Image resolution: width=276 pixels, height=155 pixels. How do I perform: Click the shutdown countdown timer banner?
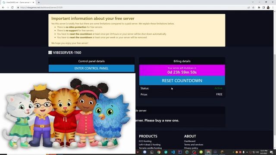pyautogui.click(x=182, y=70)
